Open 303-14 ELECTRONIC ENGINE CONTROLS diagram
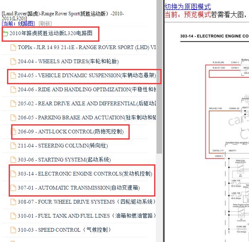The height and width of the screenshot is (242, 249). click(85, 174)
